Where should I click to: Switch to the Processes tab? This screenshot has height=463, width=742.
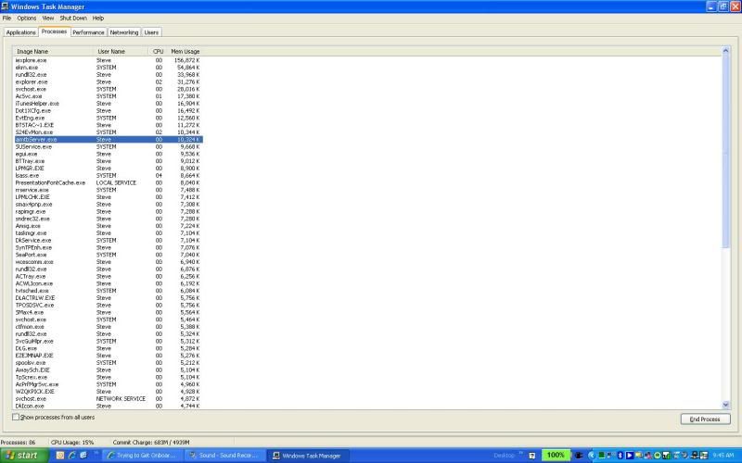54,31
